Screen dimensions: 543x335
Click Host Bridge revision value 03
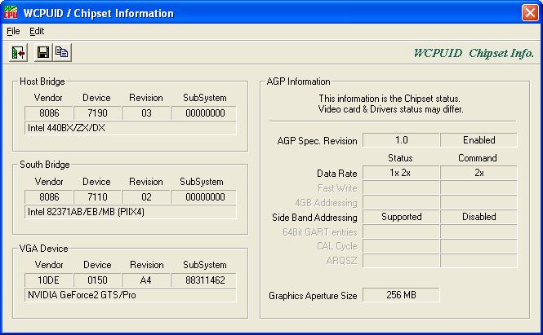point(146,113)
